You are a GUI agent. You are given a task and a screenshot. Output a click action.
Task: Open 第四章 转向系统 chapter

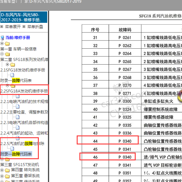(25, 170)
